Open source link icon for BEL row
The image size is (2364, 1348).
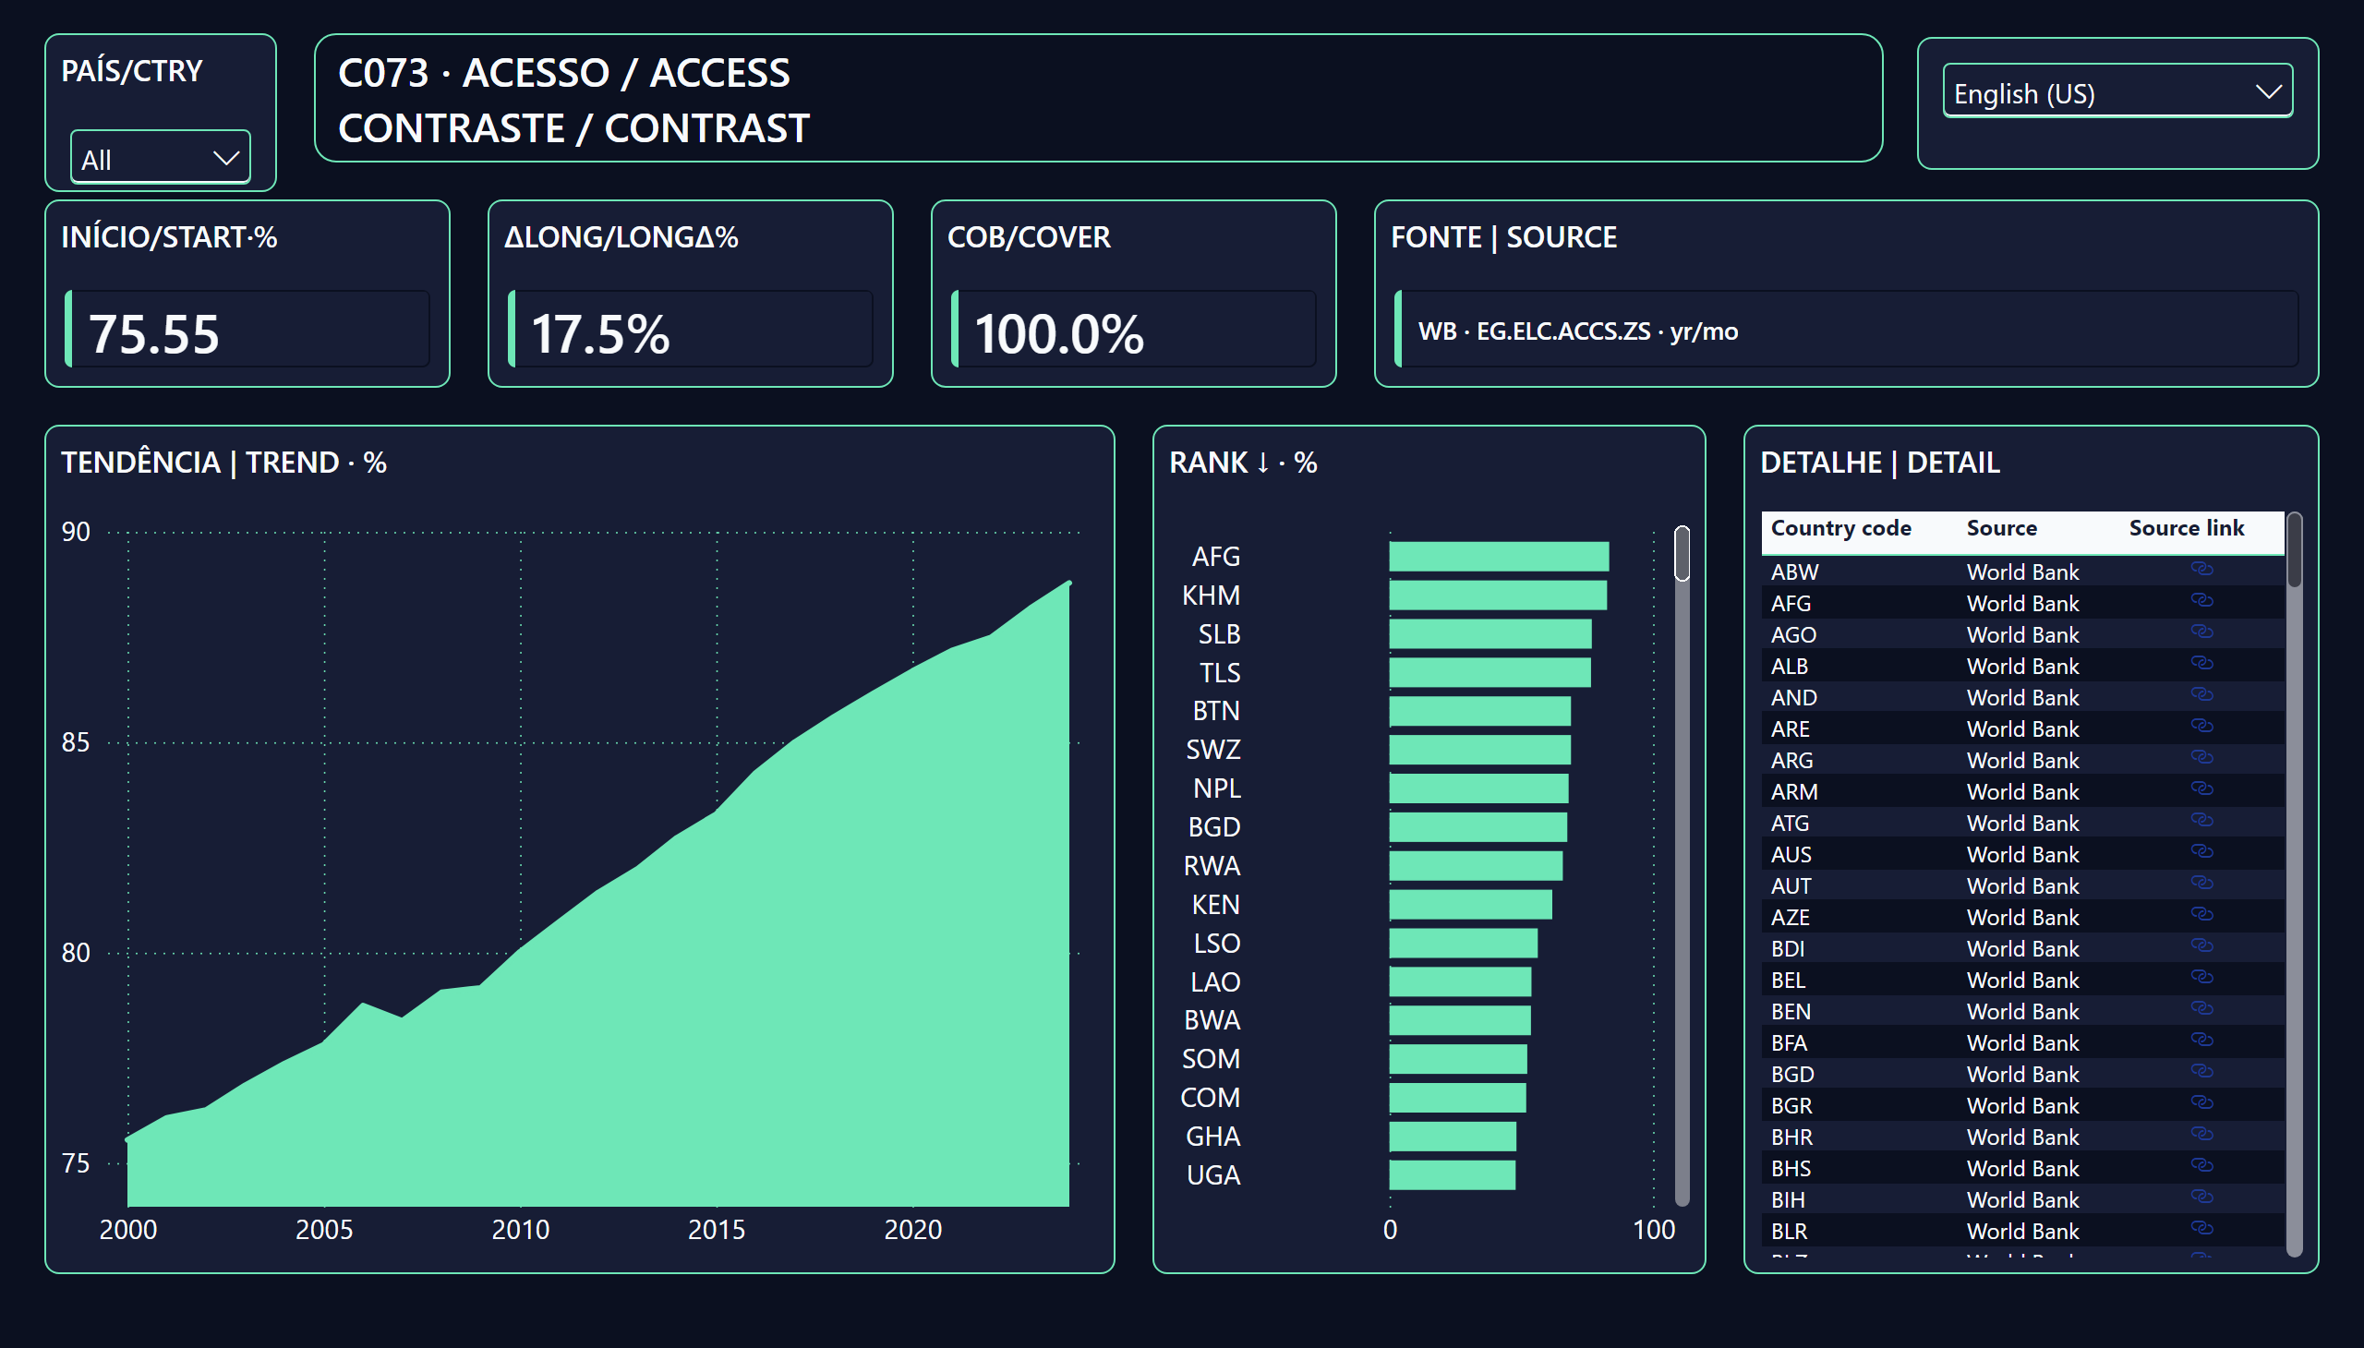[2201, 979]
